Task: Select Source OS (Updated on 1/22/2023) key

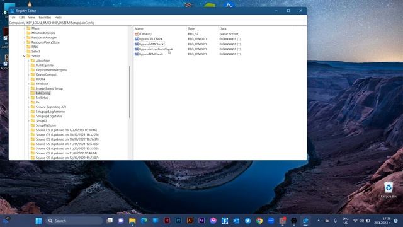Action: (x=66, y=130)
